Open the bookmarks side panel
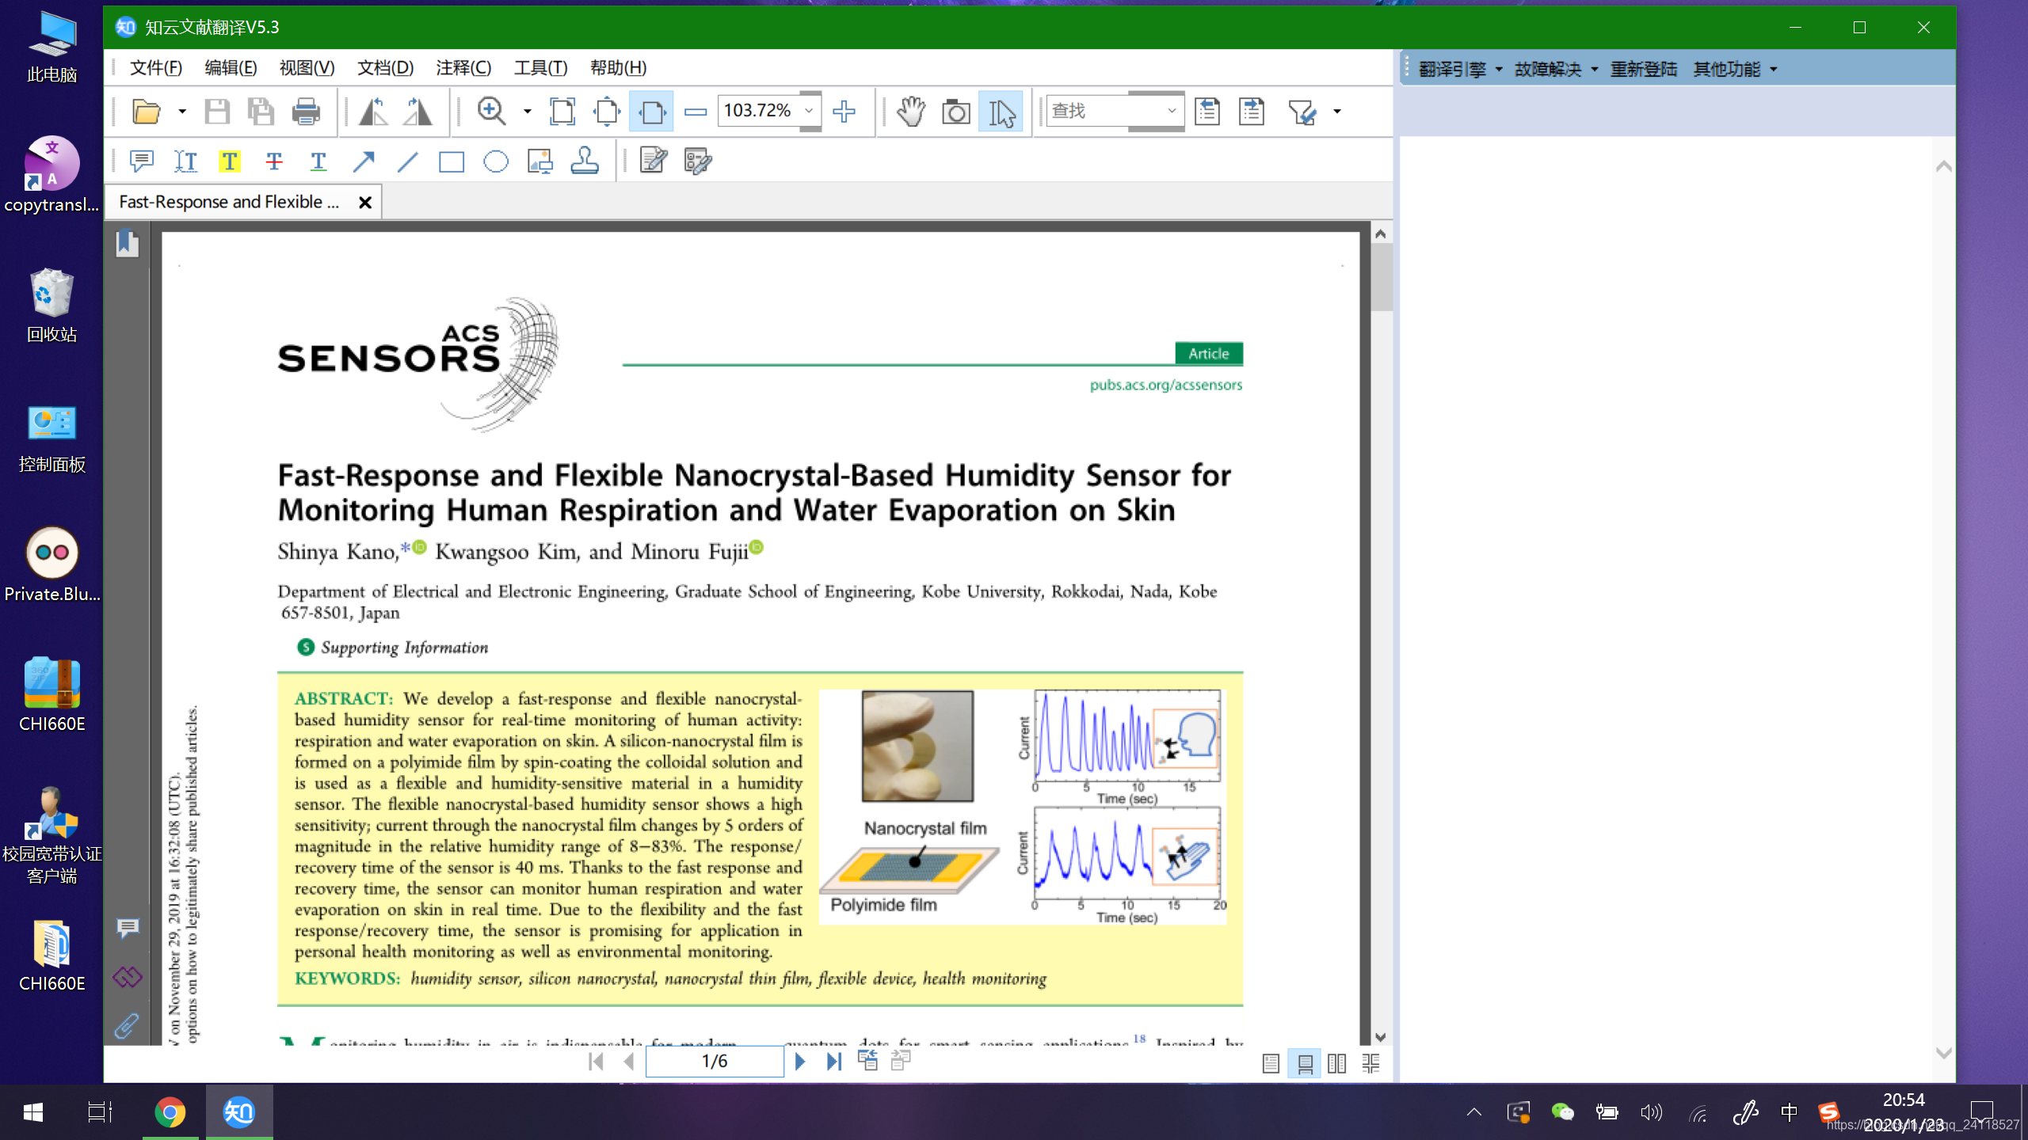Viewport: 2028px width, 1140px height. pos(127,243)
